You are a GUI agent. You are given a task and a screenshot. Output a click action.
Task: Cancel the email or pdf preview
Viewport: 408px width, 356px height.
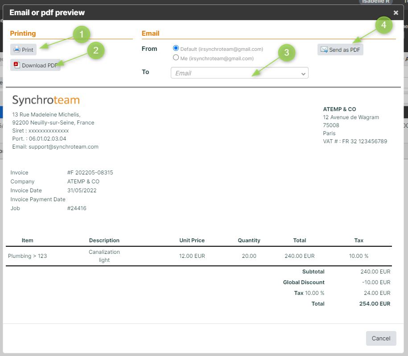pyautogui.click(x=381, y=338)
